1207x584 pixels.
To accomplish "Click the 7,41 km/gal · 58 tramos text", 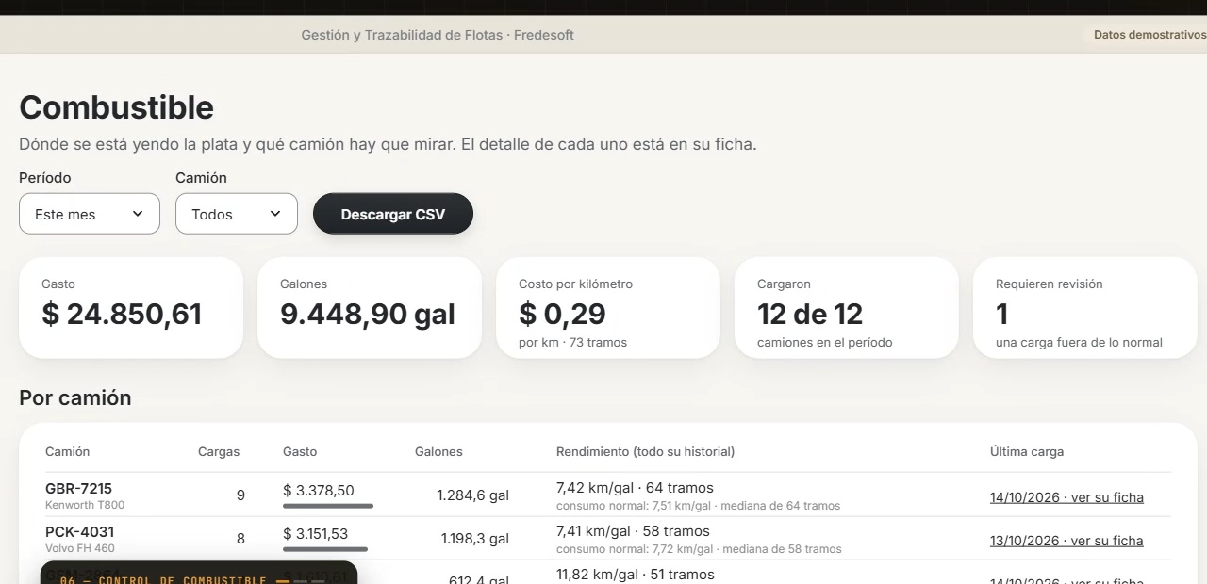I will coord(633,530).
